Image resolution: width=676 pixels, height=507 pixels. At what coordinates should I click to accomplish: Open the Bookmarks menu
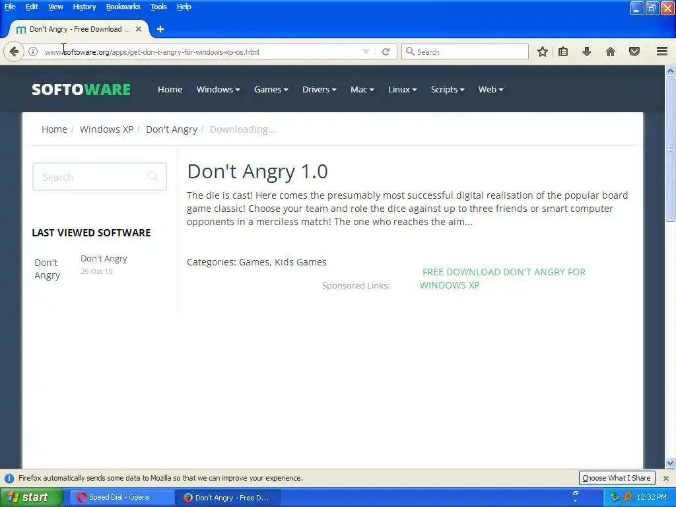(x=123, y=7)
